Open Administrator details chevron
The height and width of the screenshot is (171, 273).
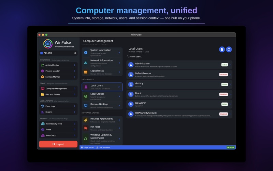tap(230, 65)
